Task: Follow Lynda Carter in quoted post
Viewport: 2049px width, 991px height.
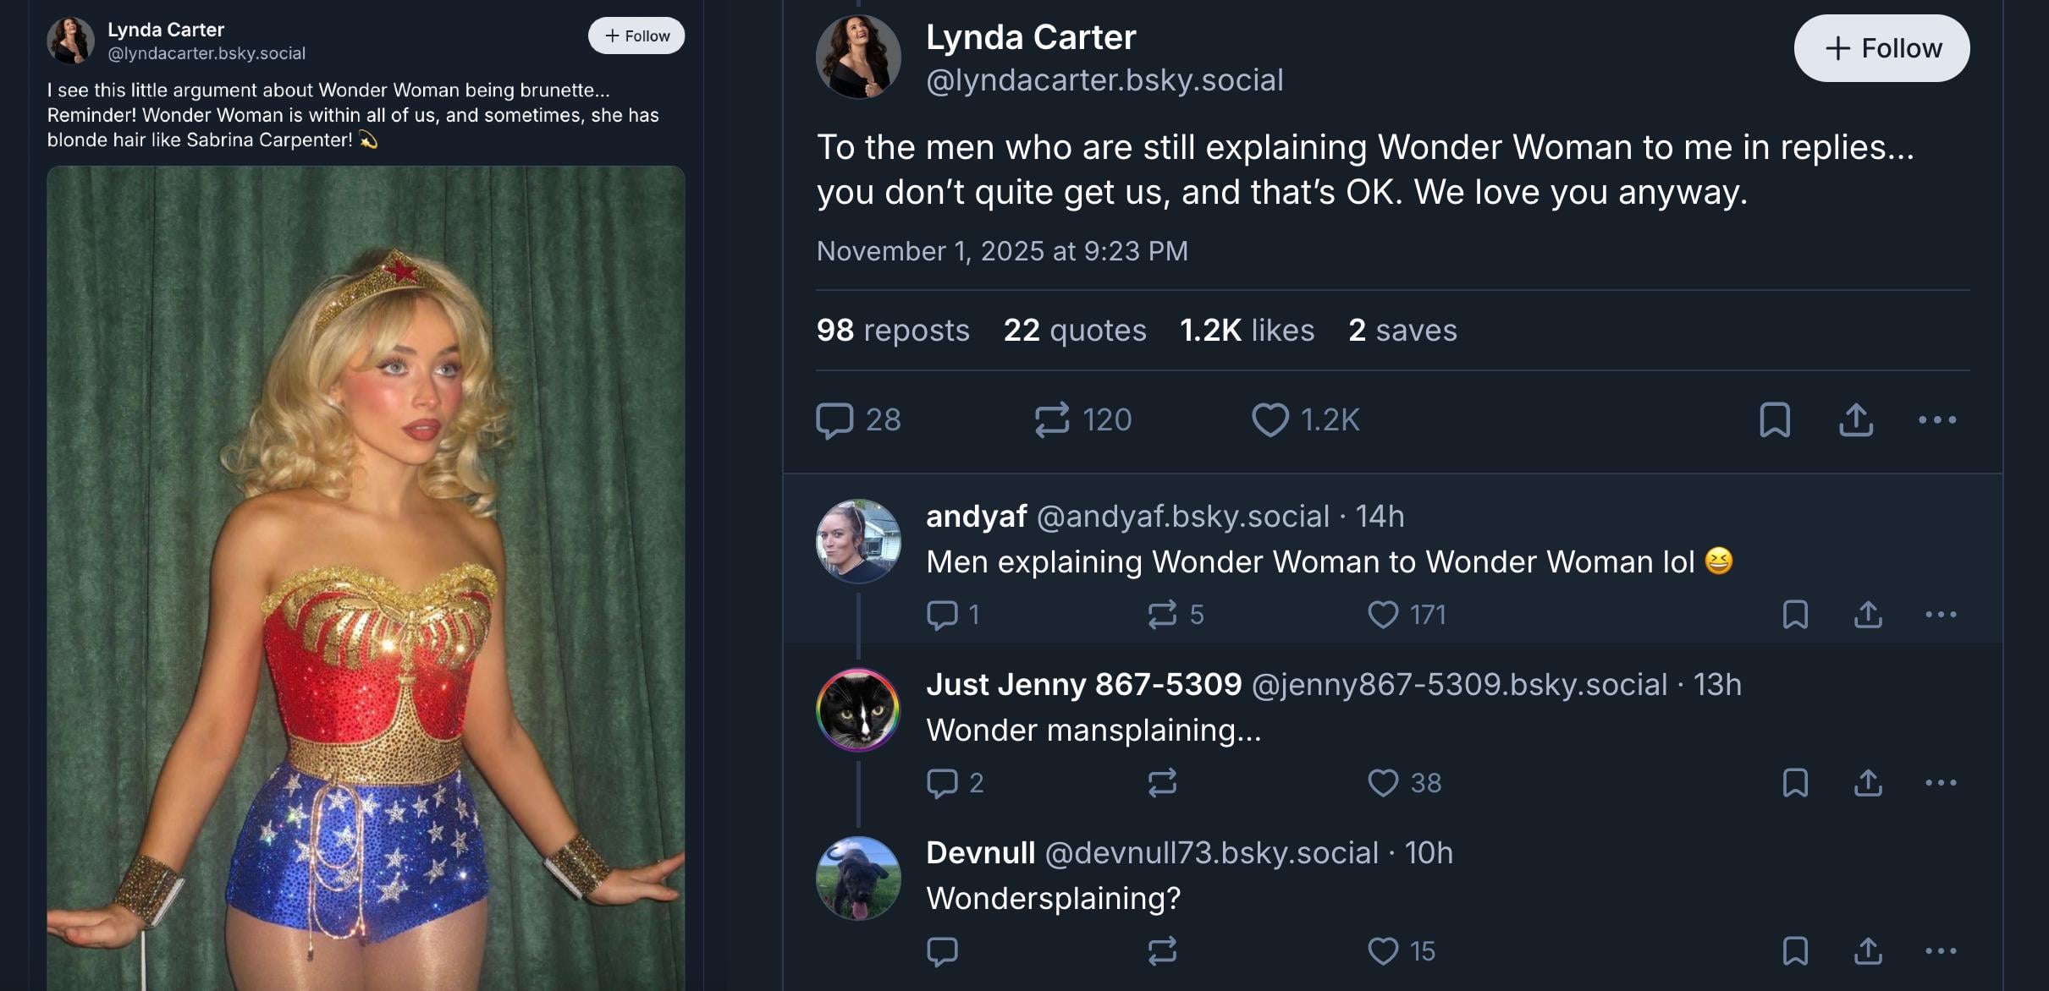Action: (636, 36)
